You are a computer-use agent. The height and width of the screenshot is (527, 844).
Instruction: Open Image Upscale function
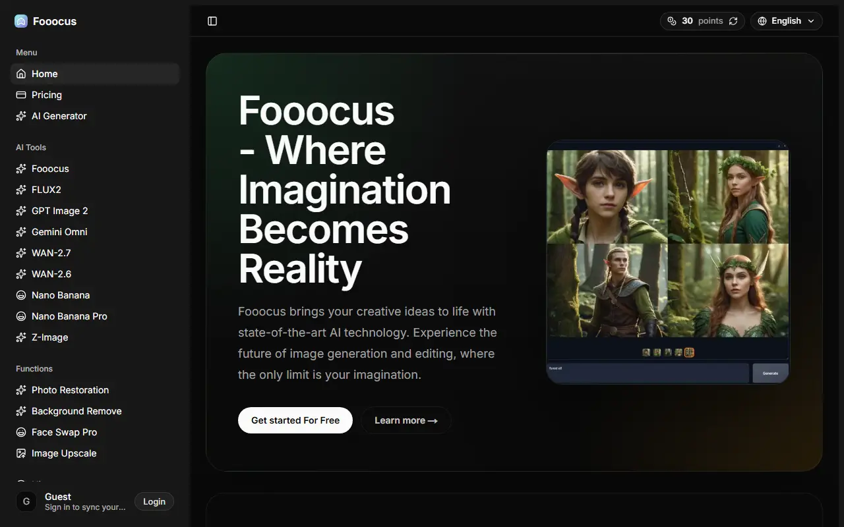point(95,453)
